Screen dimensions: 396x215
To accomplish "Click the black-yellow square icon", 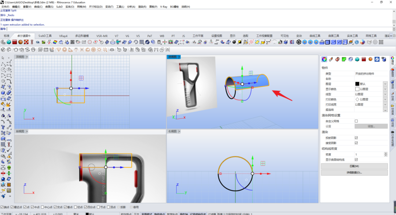I will [x=240, y=42].
